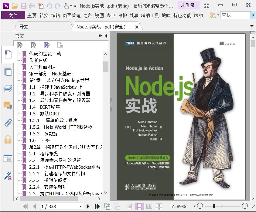Open the Security lock panel
256x212 pixels.
[8, 139]
